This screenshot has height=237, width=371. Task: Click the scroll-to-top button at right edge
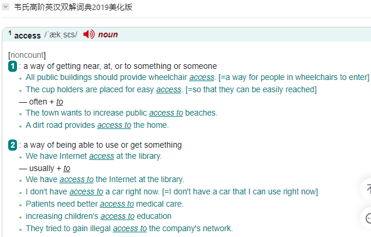pyautogui.click(x=367, y=189)
